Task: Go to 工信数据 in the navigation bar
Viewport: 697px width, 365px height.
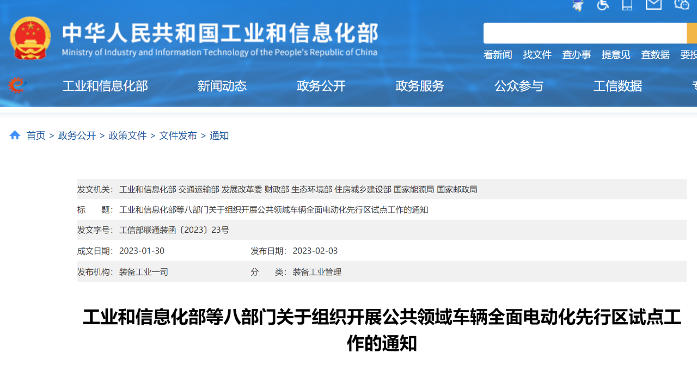Action: point(617,86)
